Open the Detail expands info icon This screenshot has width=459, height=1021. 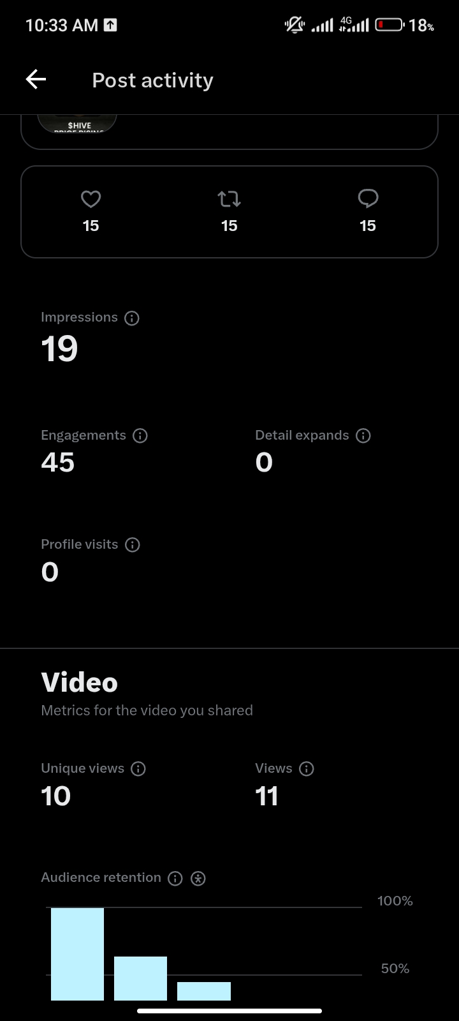pyautogui.click(x=363, y=436)
